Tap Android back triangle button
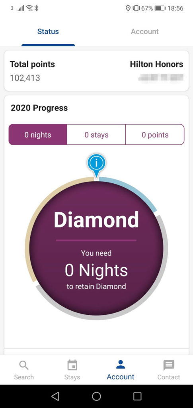 click(x=55, y=396)
